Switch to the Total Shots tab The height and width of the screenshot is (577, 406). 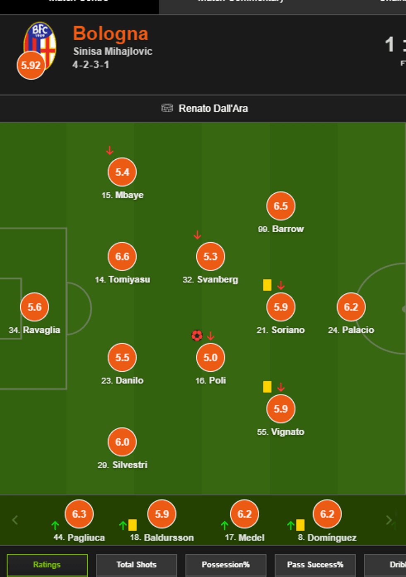tap(136, 565)
